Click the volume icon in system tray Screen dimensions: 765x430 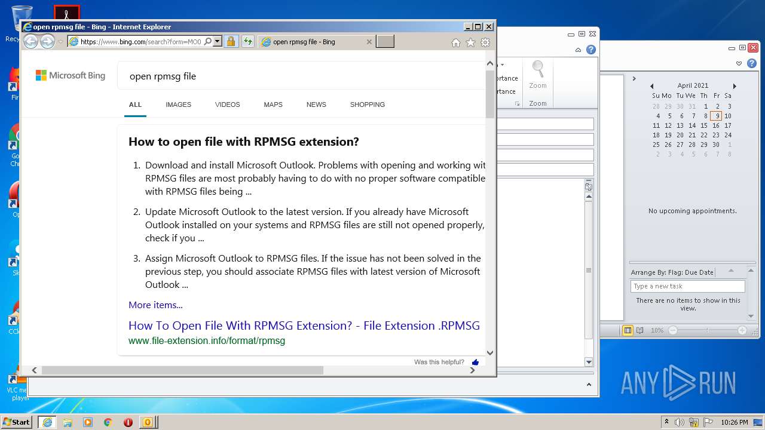pos(680,422)
